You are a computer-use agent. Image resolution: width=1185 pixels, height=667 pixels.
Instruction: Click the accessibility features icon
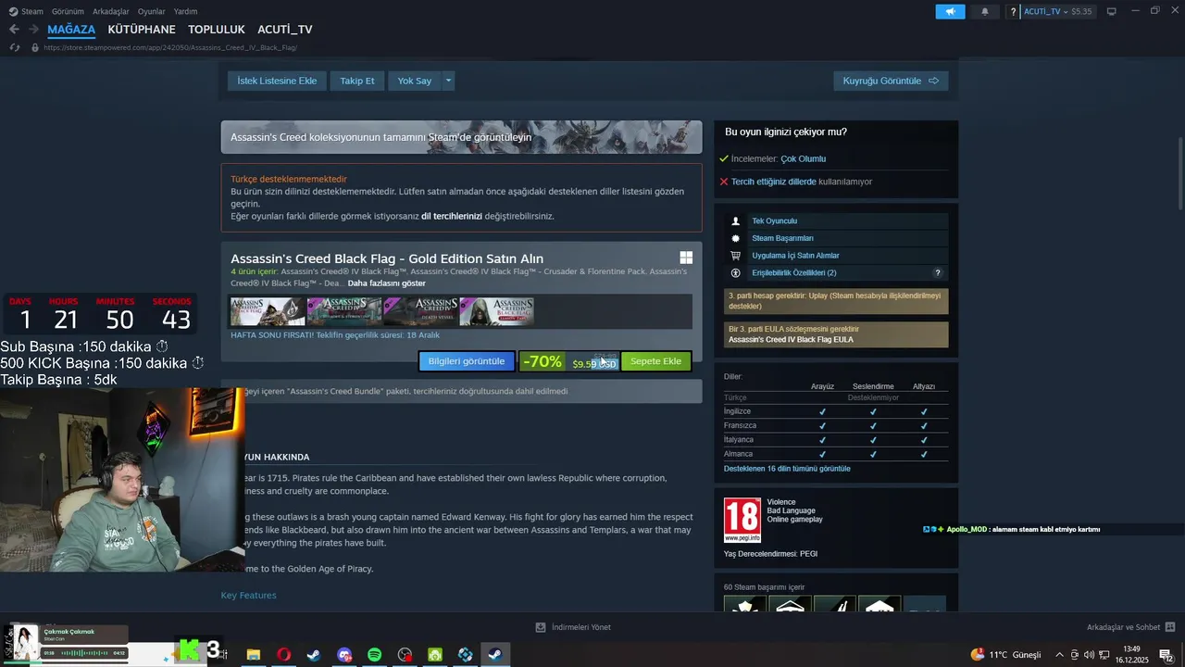736,272
